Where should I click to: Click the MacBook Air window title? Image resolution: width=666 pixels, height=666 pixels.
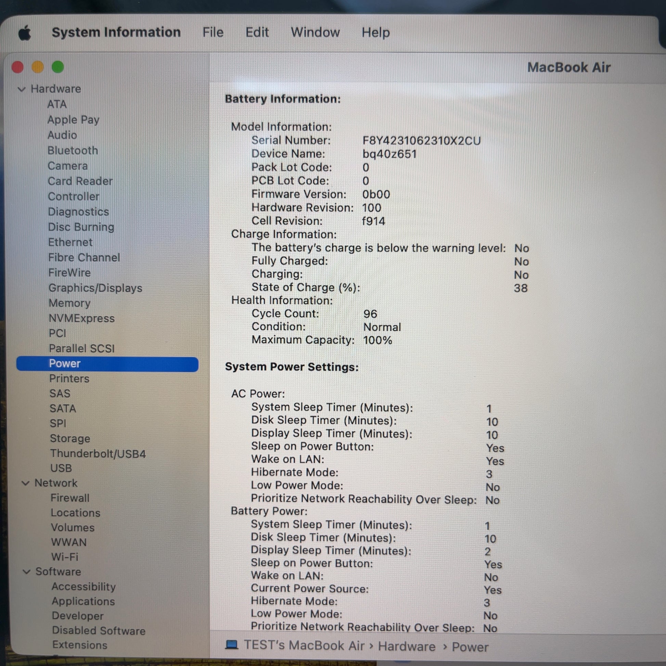click(569, 67)
